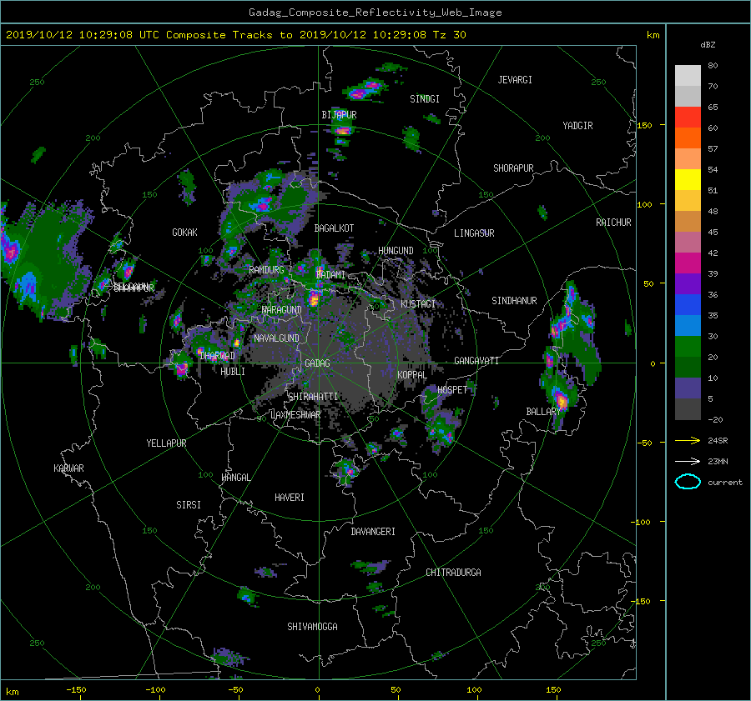
Task: Click the UTC composite tracks timestamp header
Action: (x=235, y=35)
